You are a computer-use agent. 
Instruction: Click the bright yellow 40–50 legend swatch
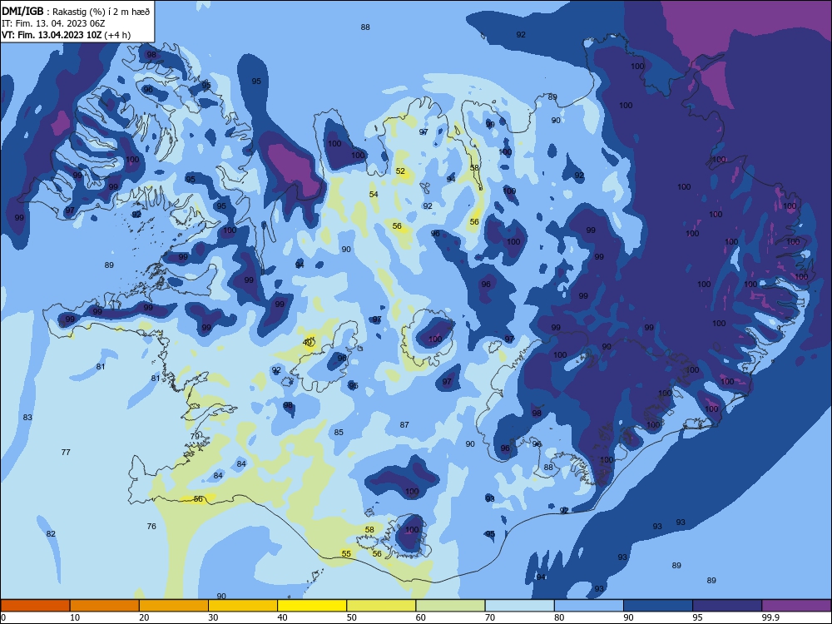(312, 606)
